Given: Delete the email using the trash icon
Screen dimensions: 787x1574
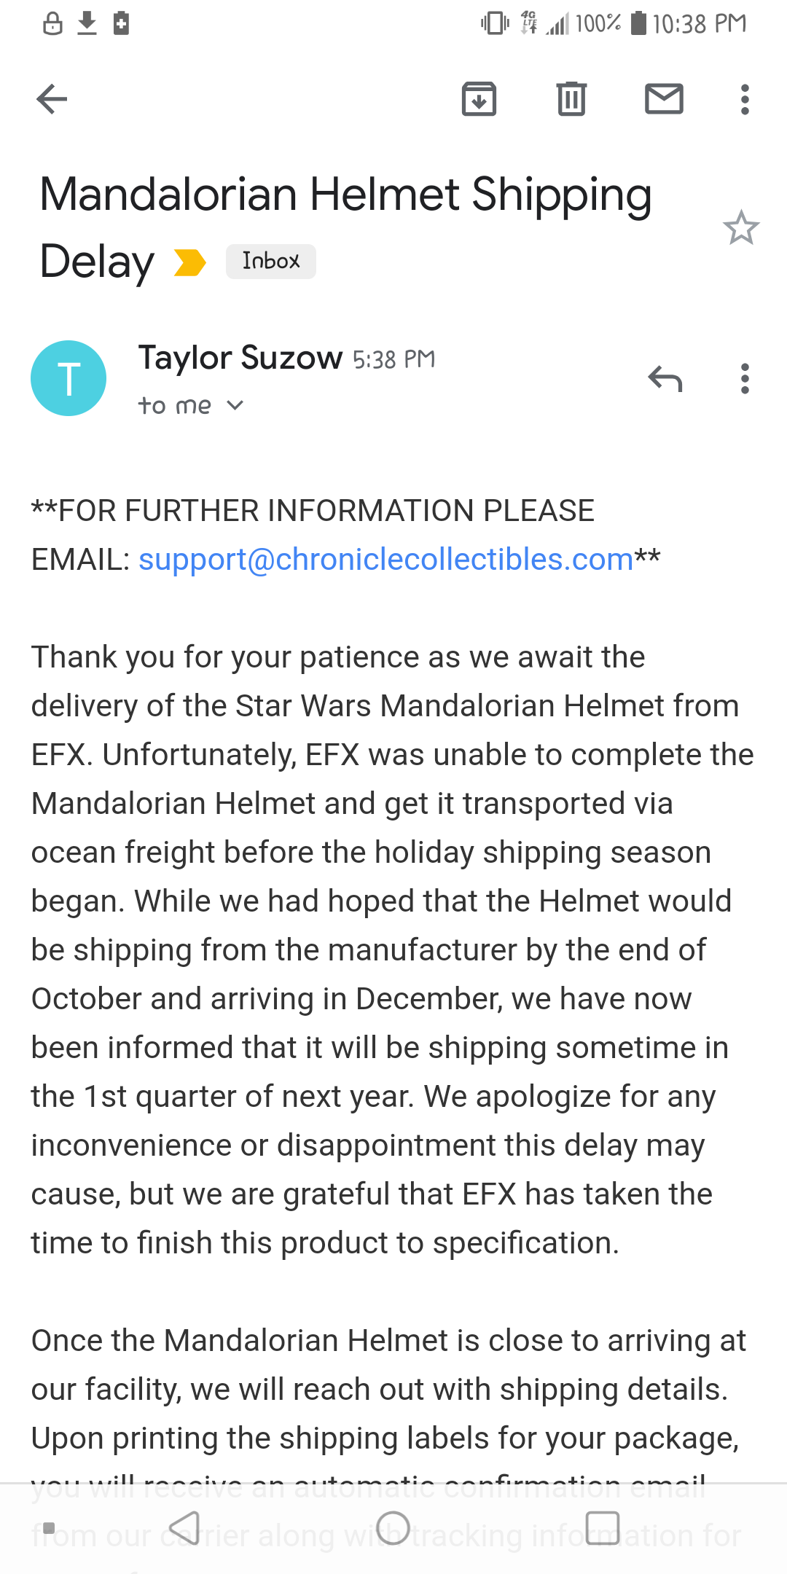Looking at the screenshot, I should (571, 99).
